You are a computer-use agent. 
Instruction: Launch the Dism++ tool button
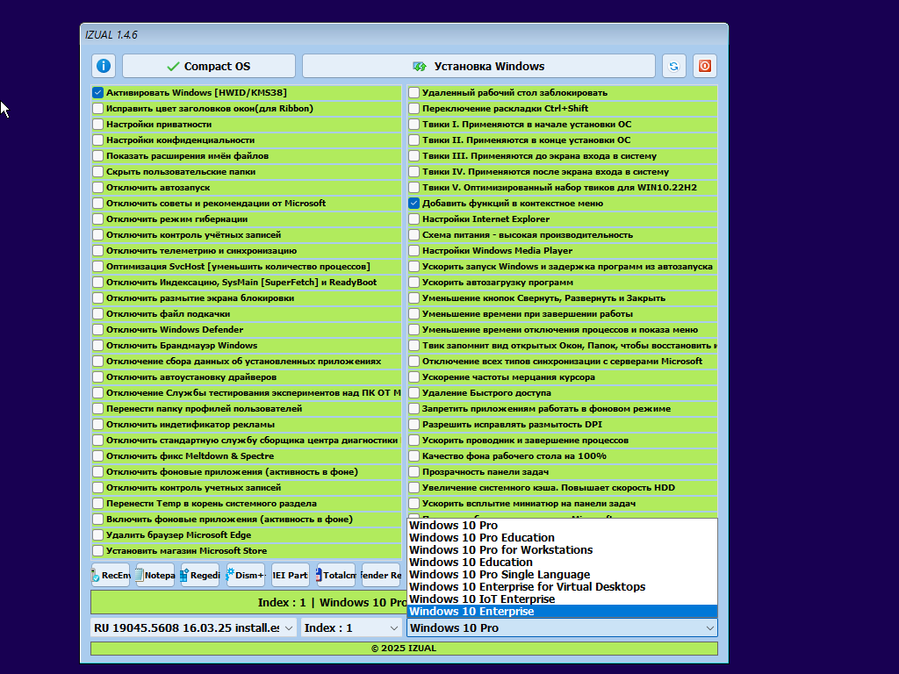246,575
